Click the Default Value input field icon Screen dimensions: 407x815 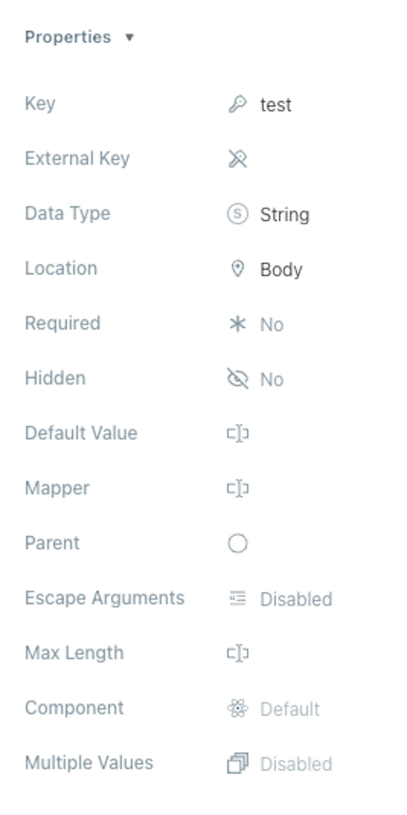pyautogui.click(x=238, y=433)
